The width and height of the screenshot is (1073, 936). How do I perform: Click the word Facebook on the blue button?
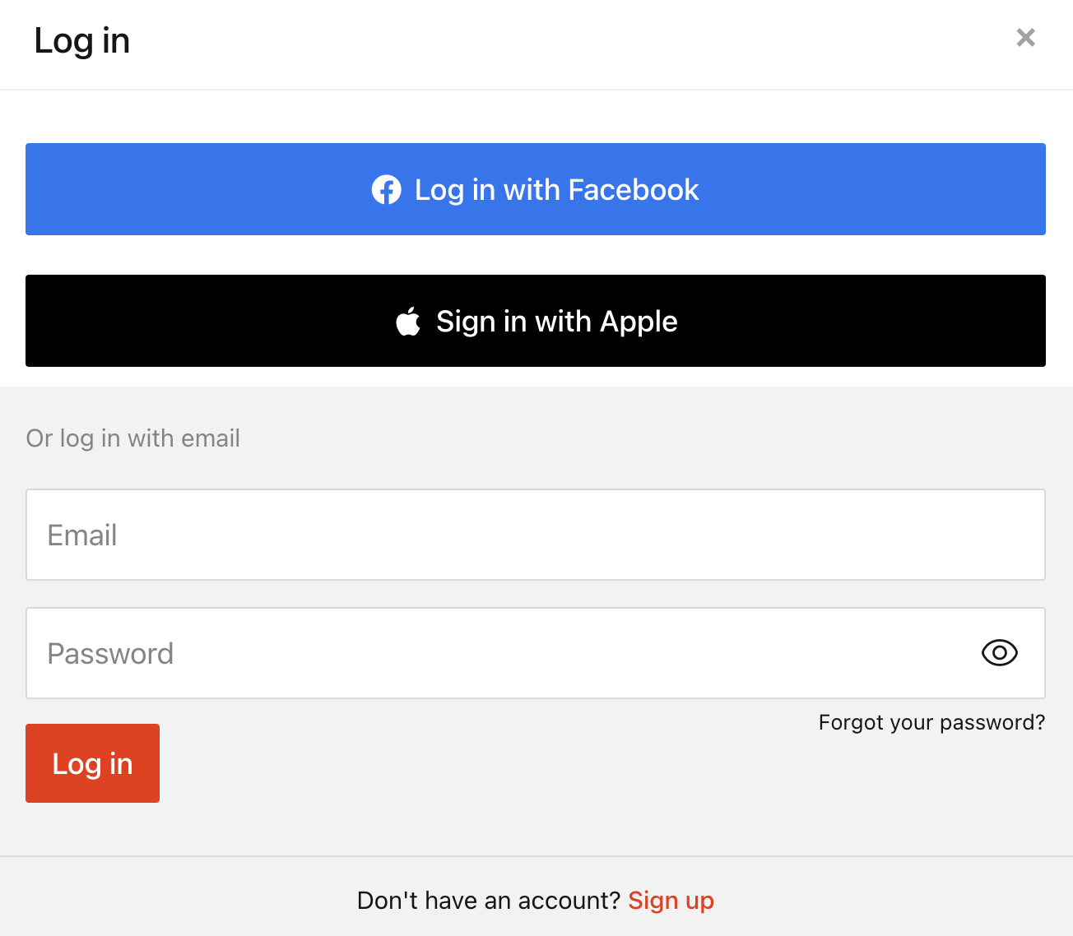pyautogui.click(x=634, y=190)
